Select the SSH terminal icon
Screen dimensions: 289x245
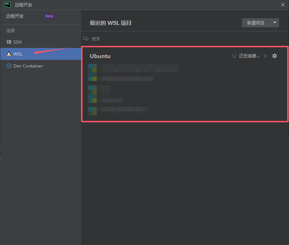point(9,42)
